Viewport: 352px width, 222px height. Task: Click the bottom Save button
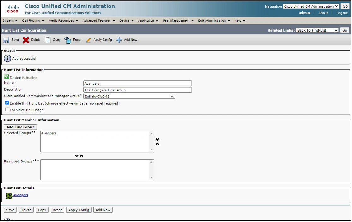10,210
